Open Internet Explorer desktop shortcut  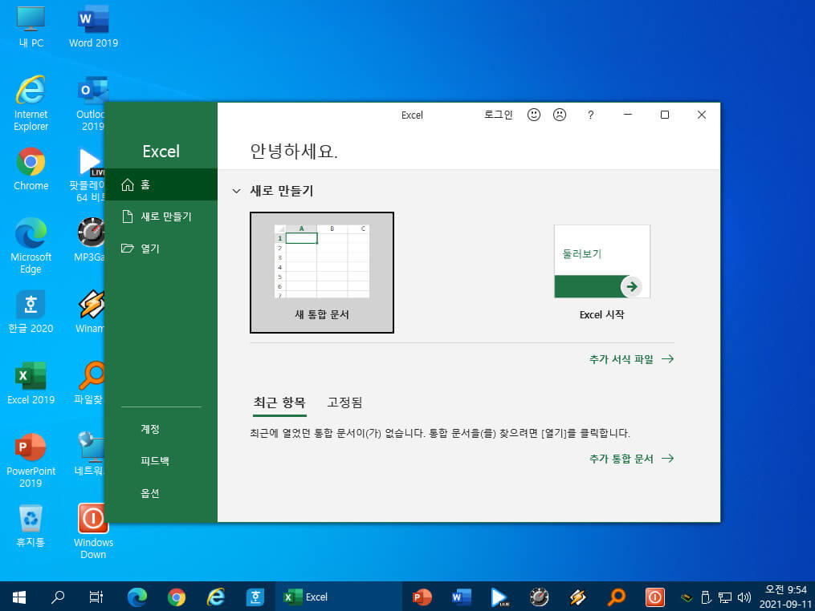pos(31,103)
